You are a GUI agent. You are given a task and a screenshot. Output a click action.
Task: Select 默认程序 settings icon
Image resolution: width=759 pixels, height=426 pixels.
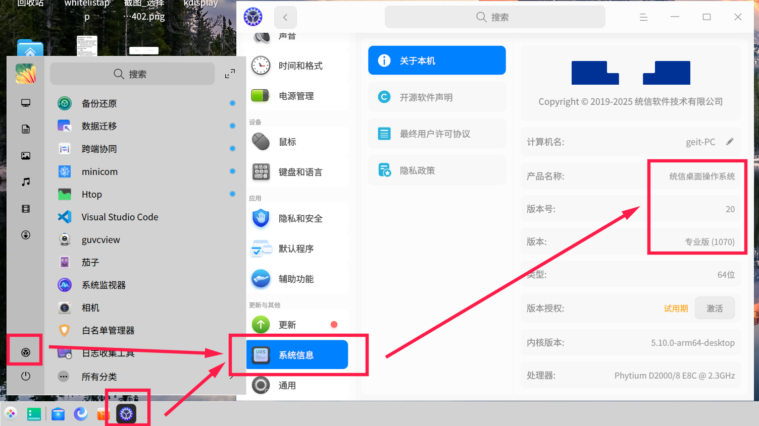[x=261, y=249]
